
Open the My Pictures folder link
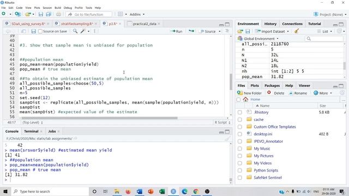pos(263,156)
